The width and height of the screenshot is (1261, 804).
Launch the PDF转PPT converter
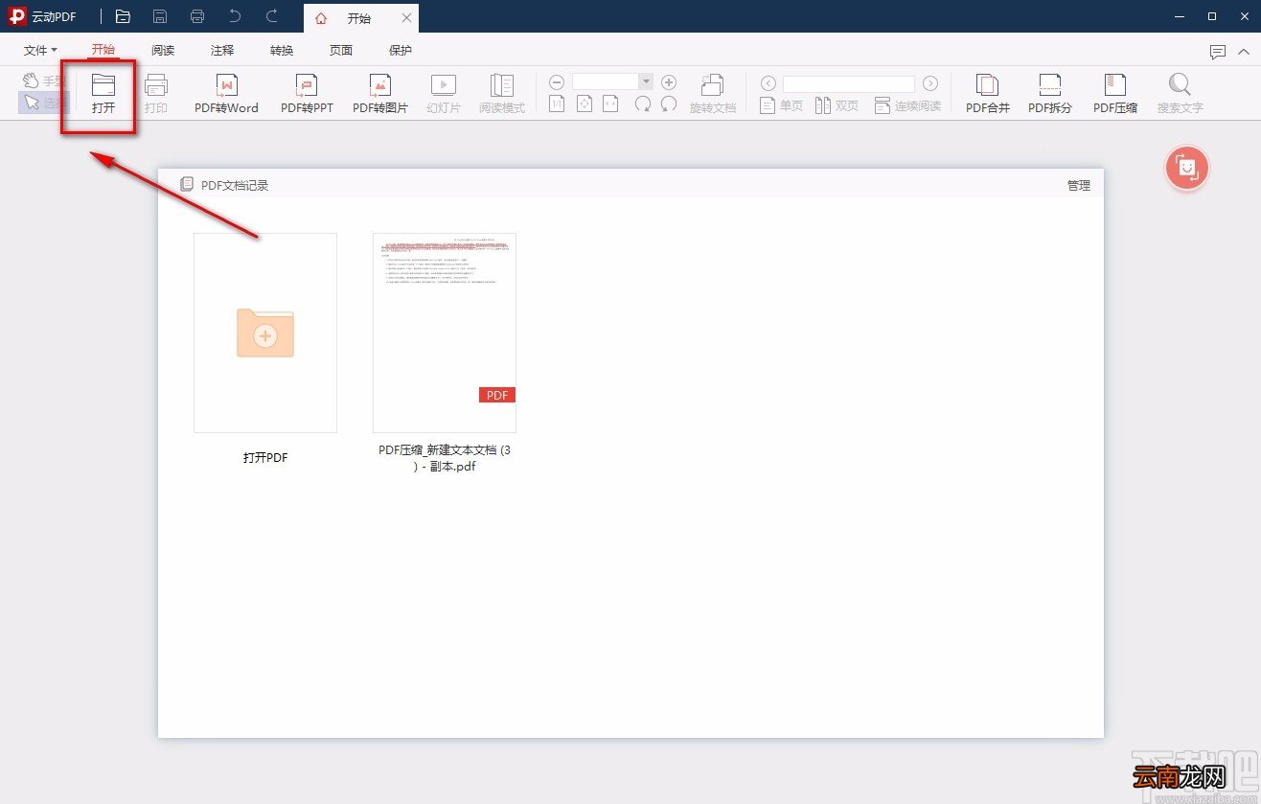point(307,94)
